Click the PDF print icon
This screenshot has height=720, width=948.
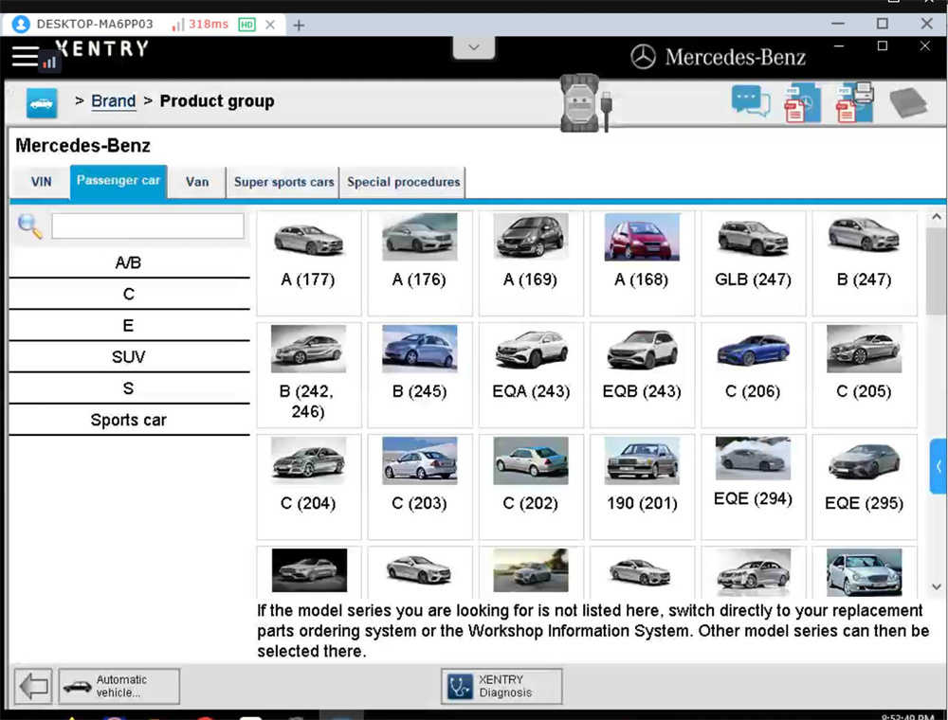[x=853, y=102]
